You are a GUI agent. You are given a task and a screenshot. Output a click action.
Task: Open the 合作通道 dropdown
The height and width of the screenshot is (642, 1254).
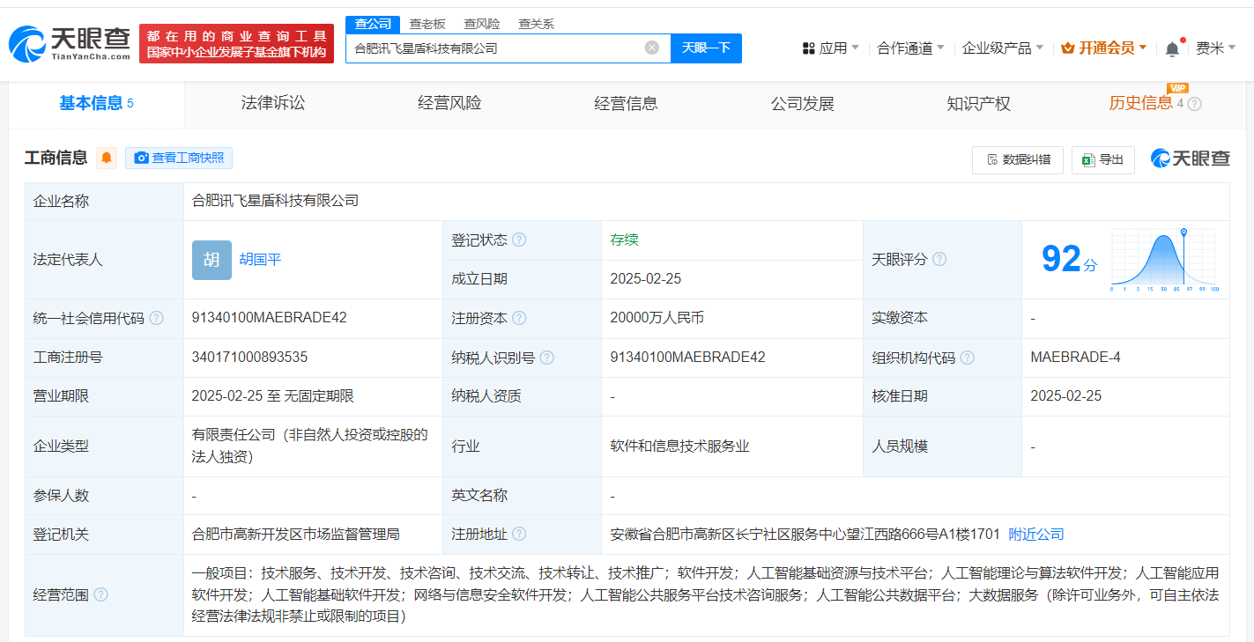(910, 48)
